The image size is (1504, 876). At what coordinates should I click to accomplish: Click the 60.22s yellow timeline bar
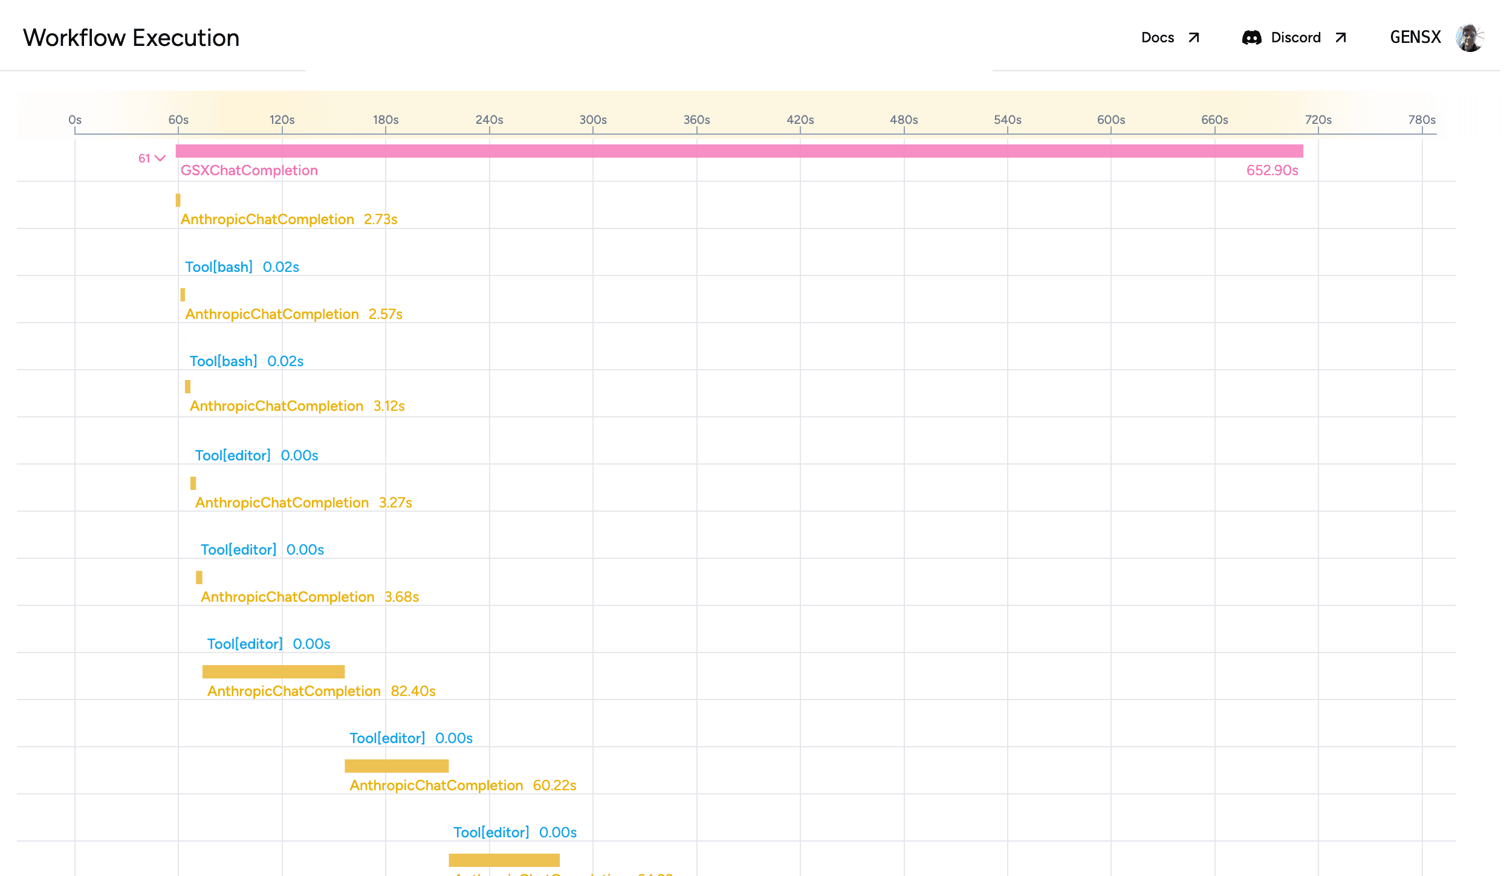[397, 766]
